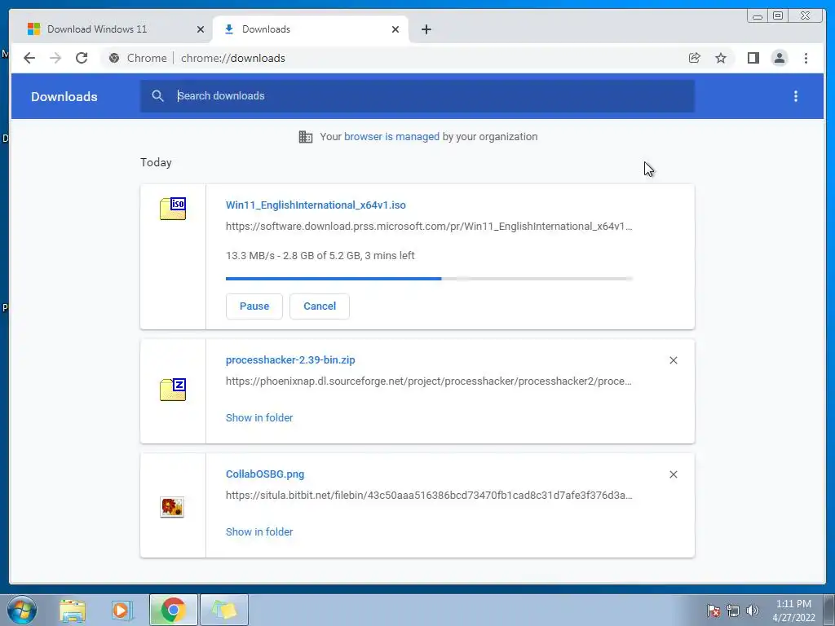Go back with the browser back arrow
This screenshot has height=626, width=835.
(29, 58)
